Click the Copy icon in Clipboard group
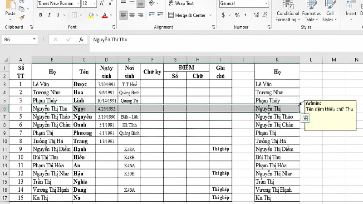 pos(21,9)
